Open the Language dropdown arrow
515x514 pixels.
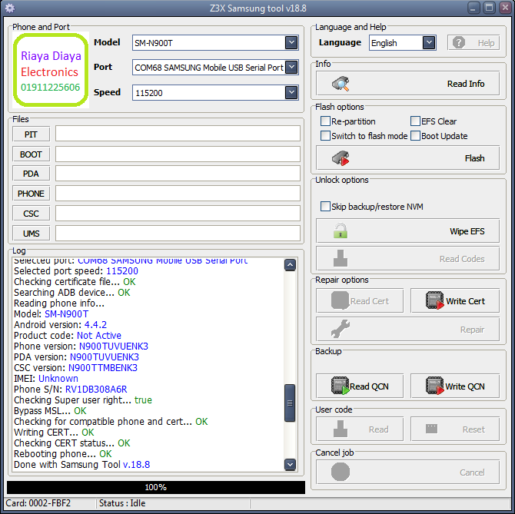(429, 43)
